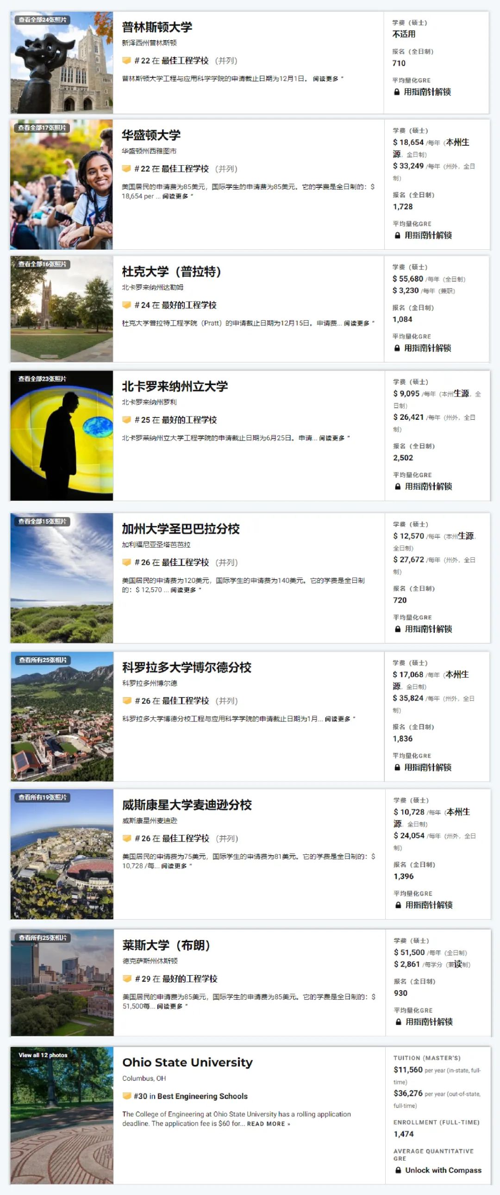Click the lock icon in the 科罗拉多大学博尔德分校 card
Viewport: 500px width, 1195px height.
click(397, 768)
